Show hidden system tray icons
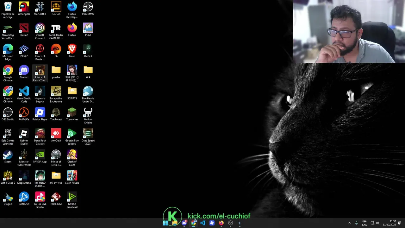405x228 pixels. tap(350, 223)
